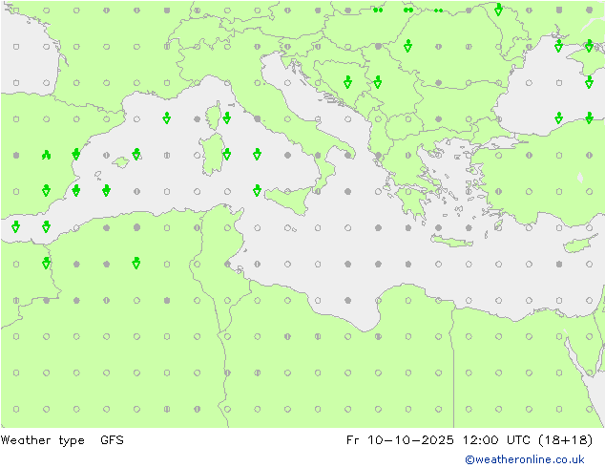The width and height of the screenshot is (605, 468).
Task: Click the 'GFS' model label
Action: [x=112, y=440]
